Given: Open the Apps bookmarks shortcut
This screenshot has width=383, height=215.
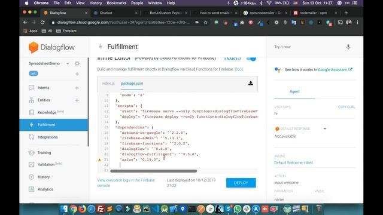Looking at the screenshot, I should point(31,31).
